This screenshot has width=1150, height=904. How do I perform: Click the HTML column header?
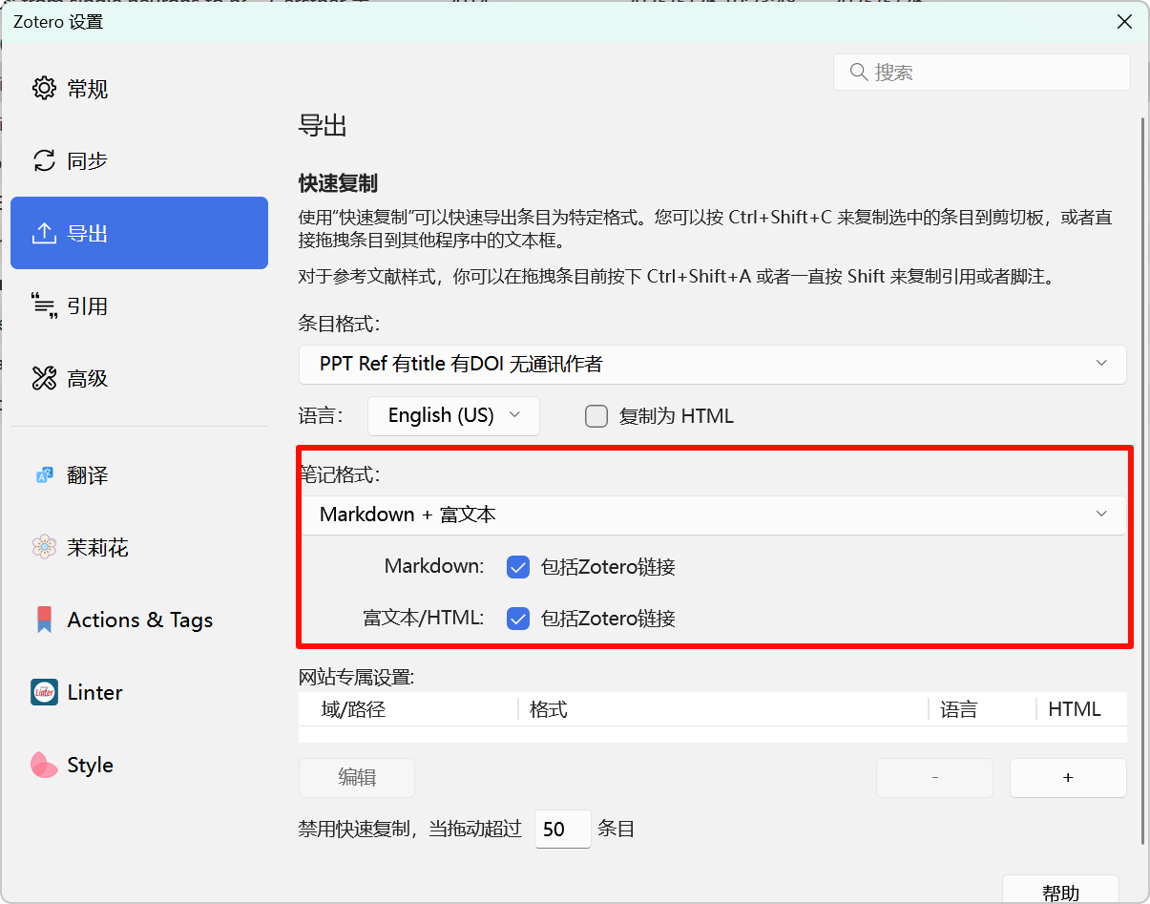coord(1081,709)
